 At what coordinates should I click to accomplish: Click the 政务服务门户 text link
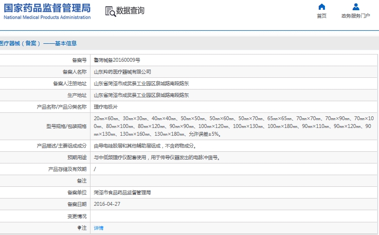point(356,16)
